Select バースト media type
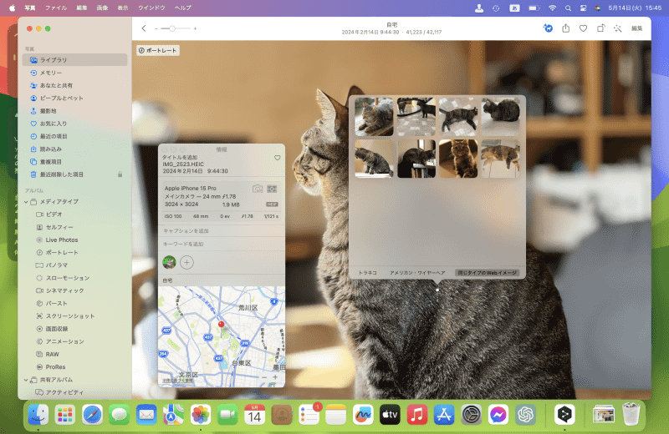The width and height of the screenshot is (669, 434). [74, 303]
